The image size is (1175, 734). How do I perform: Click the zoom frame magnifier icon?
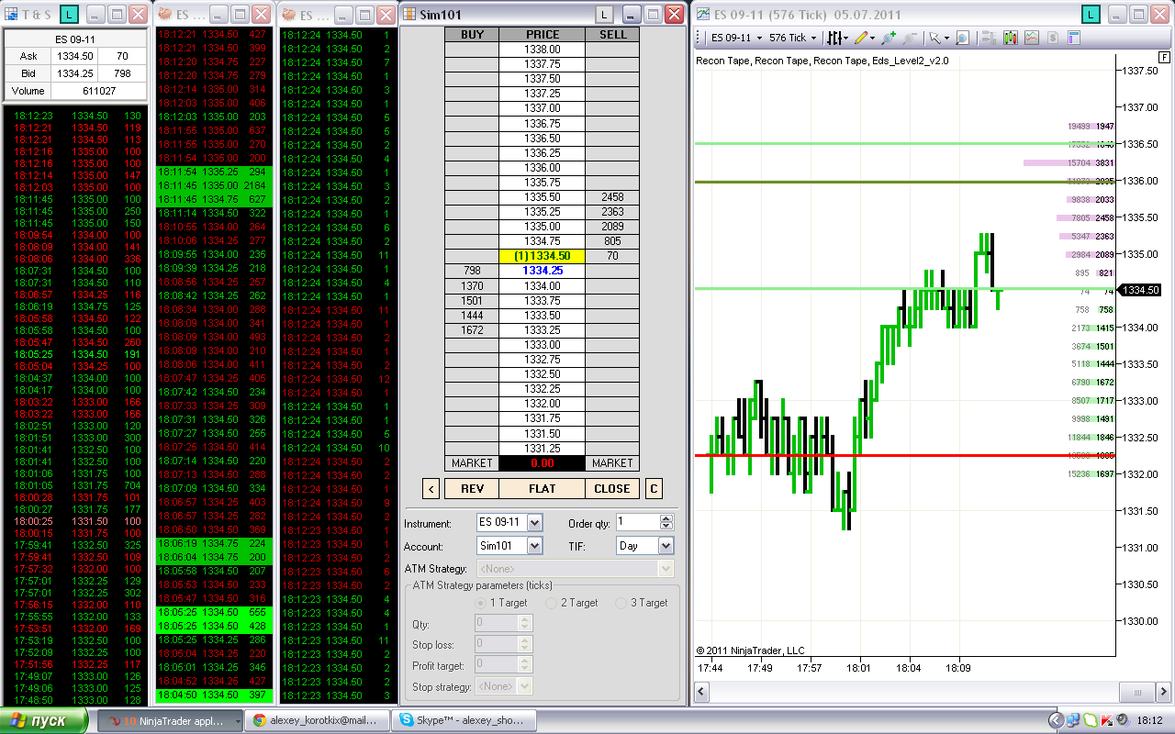coord(962,38)
